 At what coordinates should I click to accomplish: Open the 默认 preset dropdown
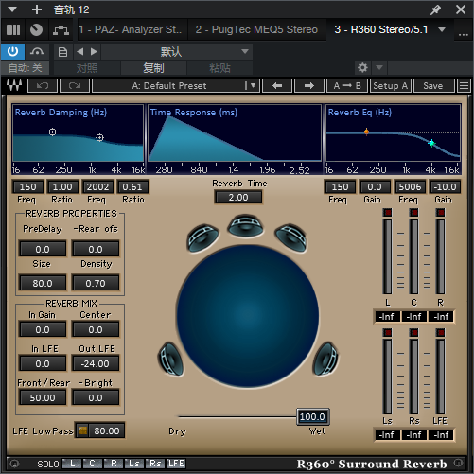[177, 52]
